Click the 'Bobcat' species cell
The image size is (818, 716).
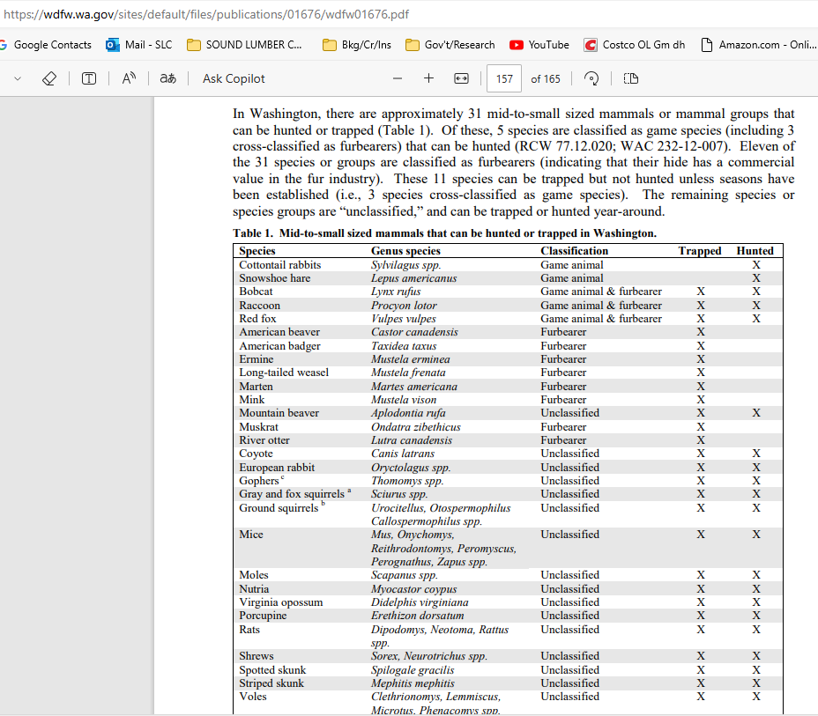[256, 292]
